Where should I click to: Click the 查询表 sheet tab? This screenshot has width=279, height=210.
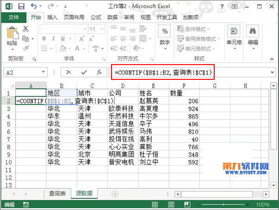57,193
